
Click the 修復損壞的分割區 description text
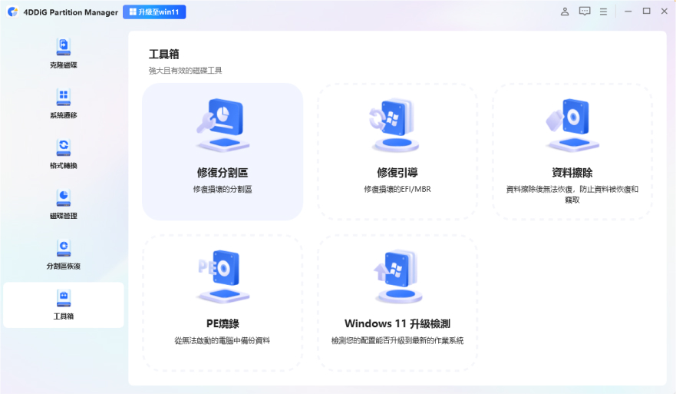point(223,189)
